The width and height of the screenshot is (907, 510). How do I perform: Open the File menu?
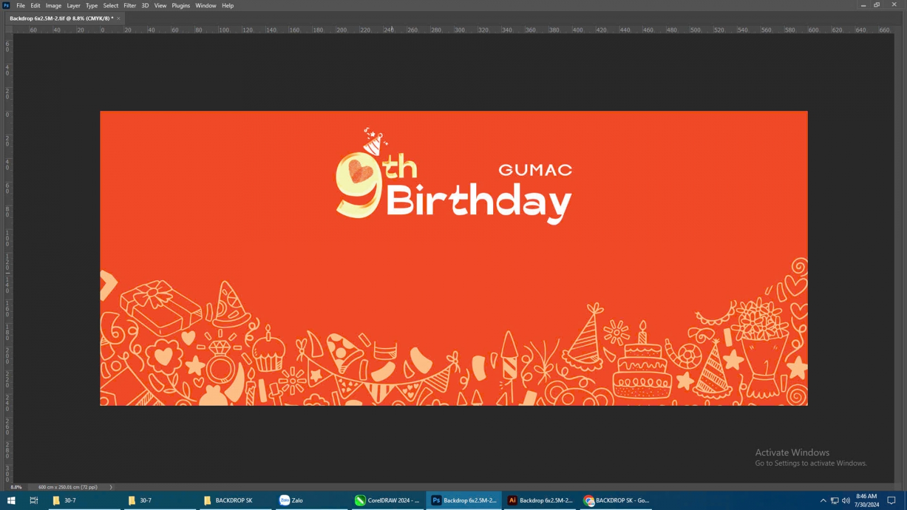pos(21,6)
